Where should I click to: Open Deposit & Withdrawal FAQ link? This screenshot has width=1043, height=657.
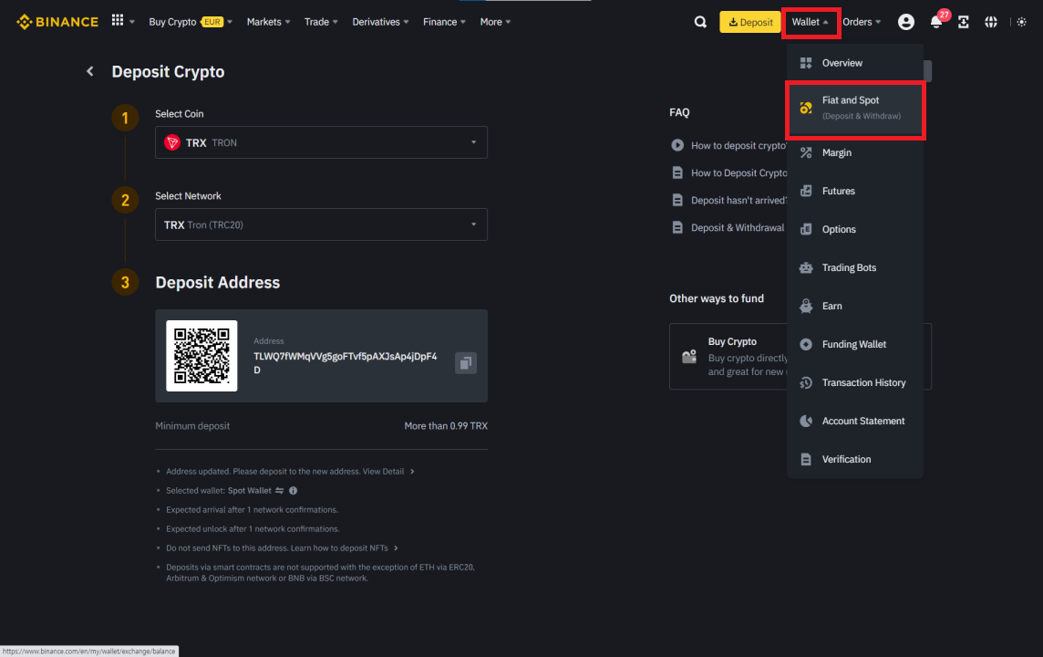click(x=738, y=227)
